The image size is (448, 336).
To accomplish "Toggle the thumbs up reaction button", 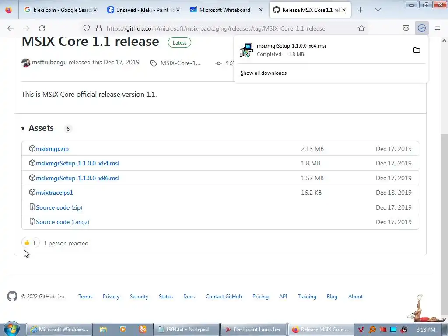I will [x=30, y=243].
